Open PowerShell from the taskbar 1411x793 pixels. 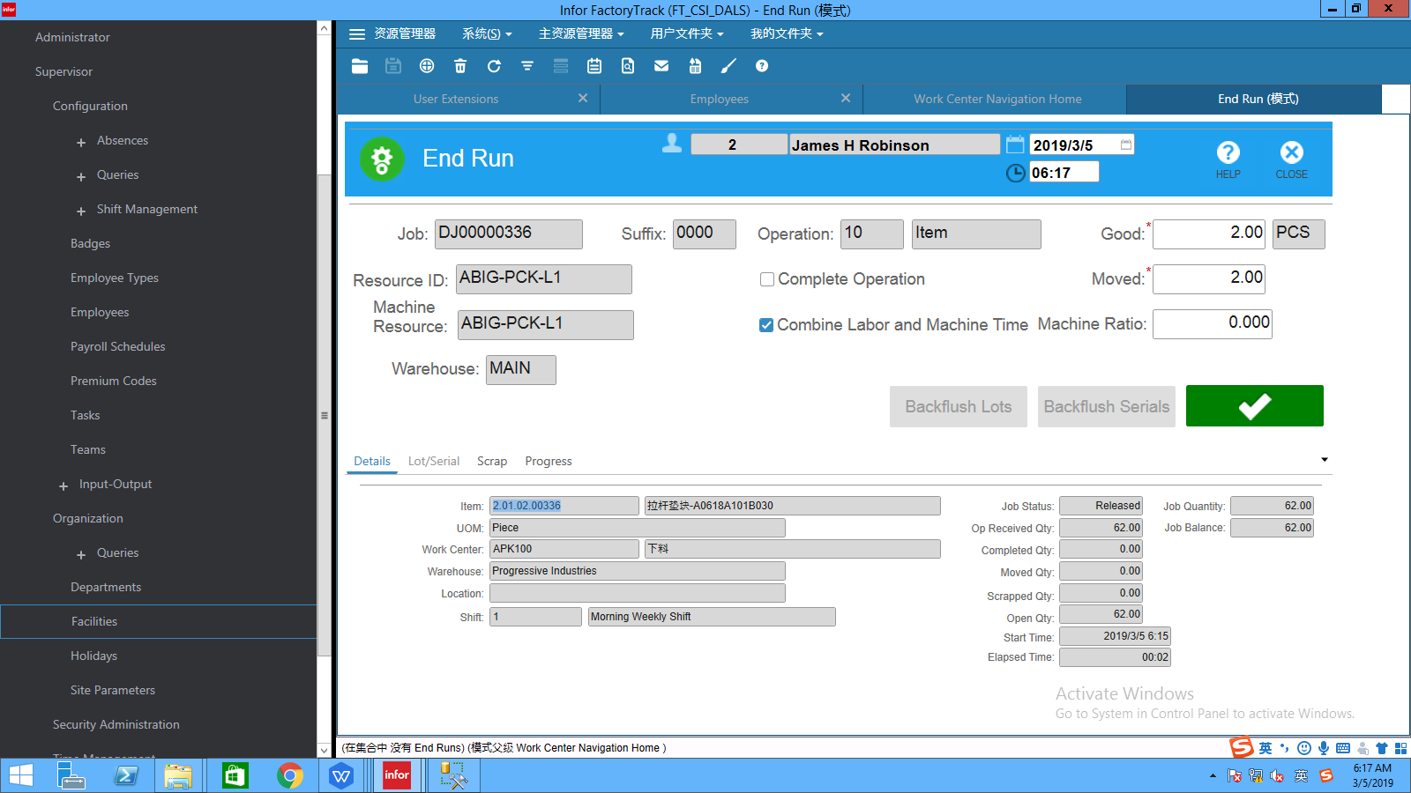click(x=126, y=775)
